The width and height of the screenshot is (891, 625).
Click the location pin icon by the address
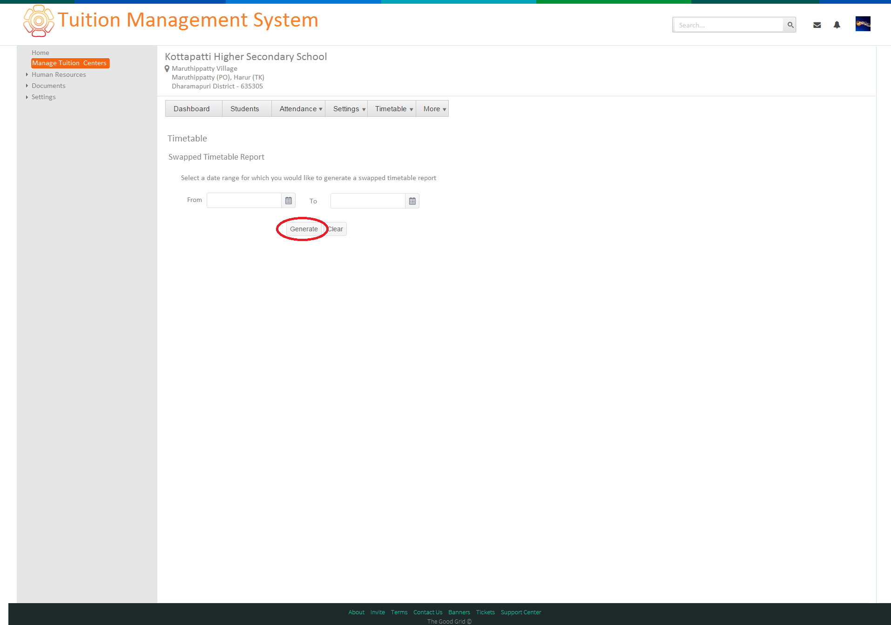click(167, 69)
